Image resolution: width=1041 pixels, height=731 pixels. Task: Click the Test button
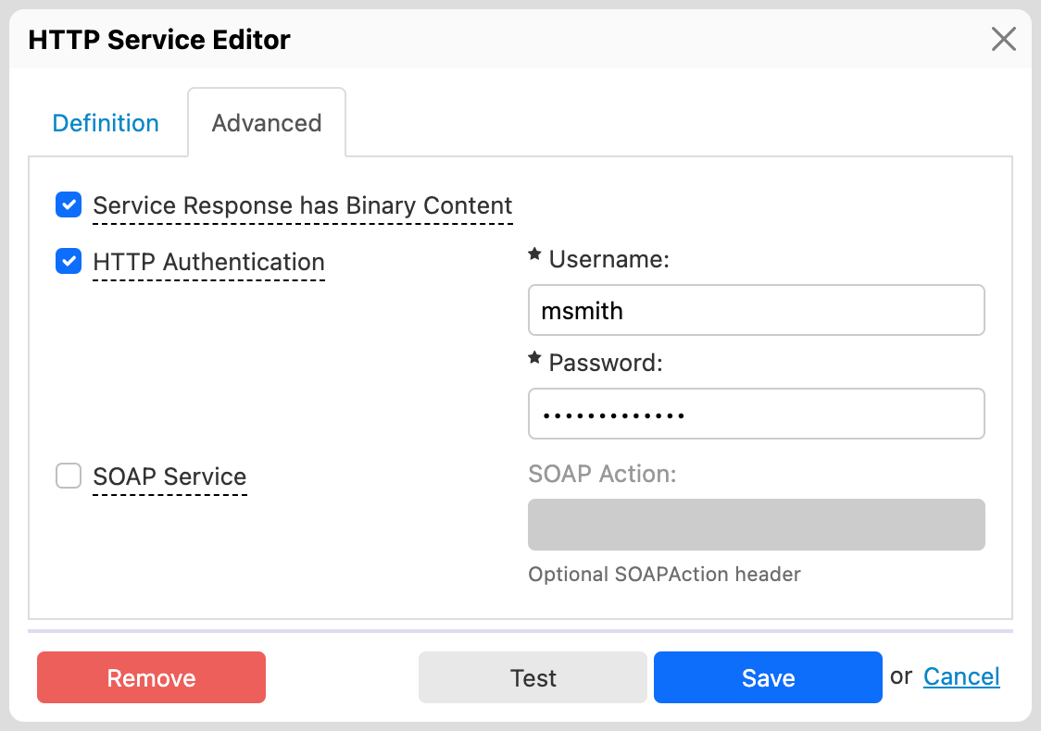tap(533, 677)
